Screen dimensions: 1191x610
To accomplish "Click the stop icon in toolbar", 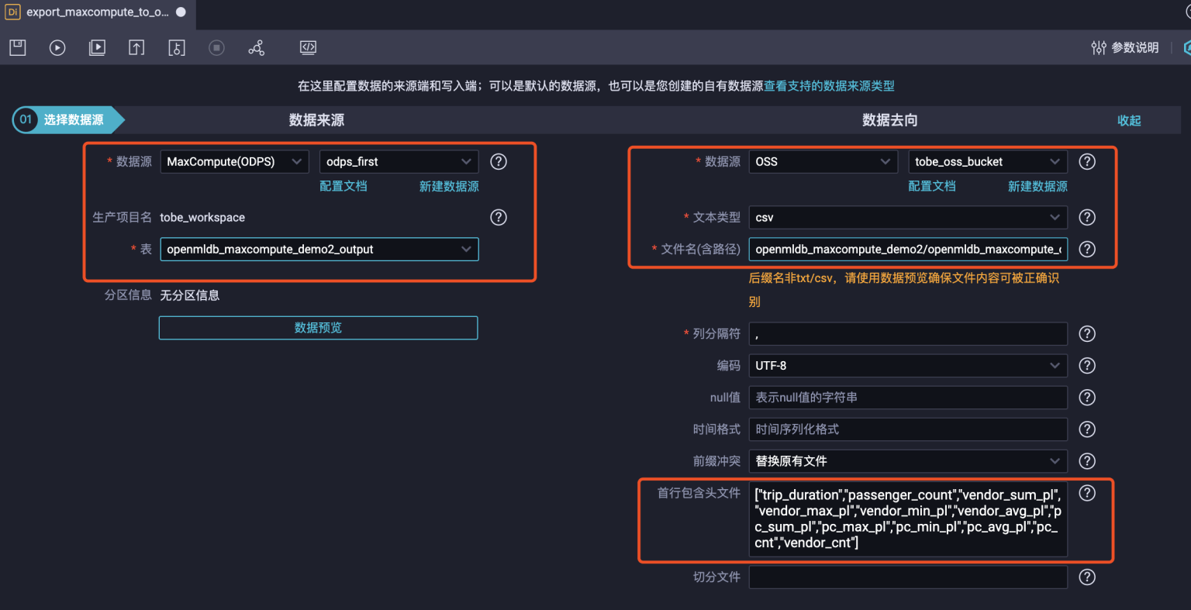I will click(x=216, y=47).
